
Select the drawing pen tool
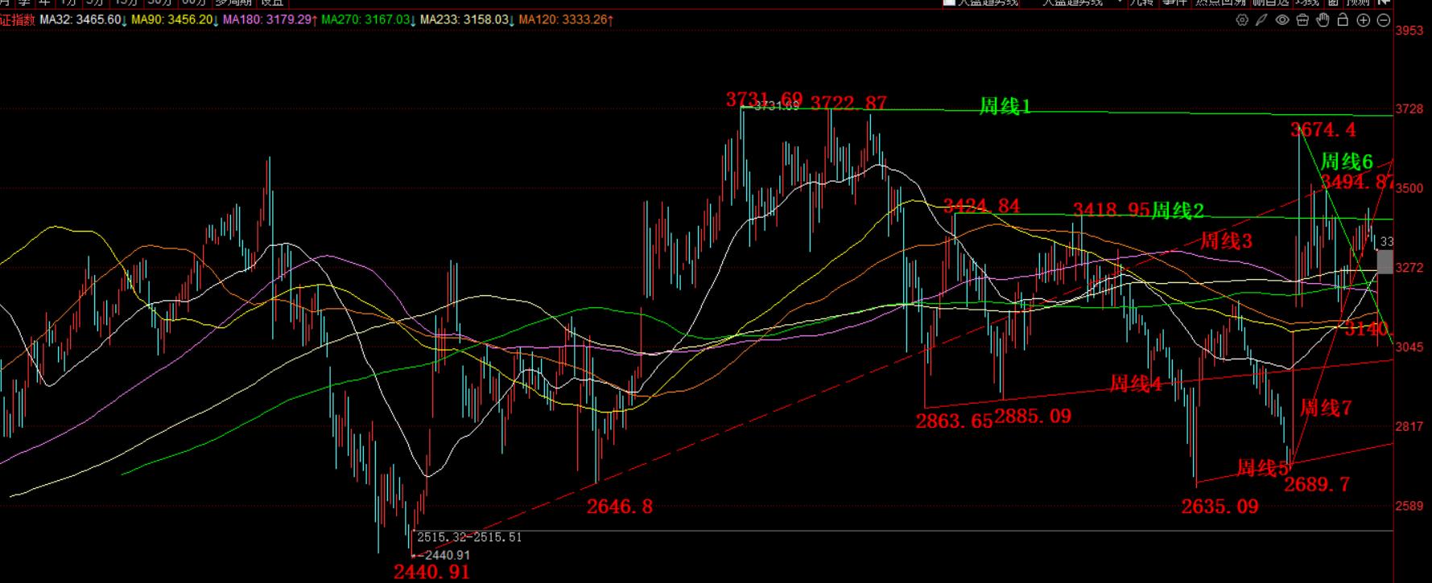(x=1262, y=20)
